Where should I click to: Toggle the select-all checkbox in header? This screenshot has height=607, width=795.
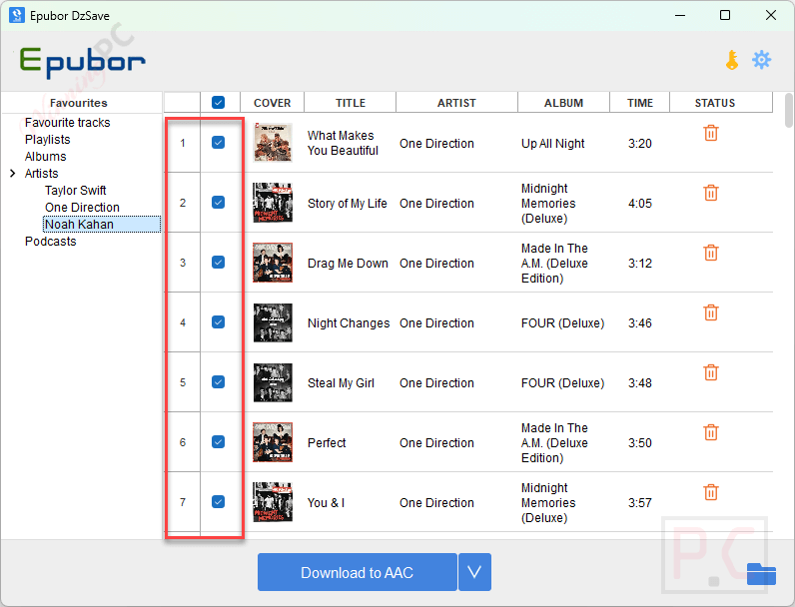[x=218, y=103]
